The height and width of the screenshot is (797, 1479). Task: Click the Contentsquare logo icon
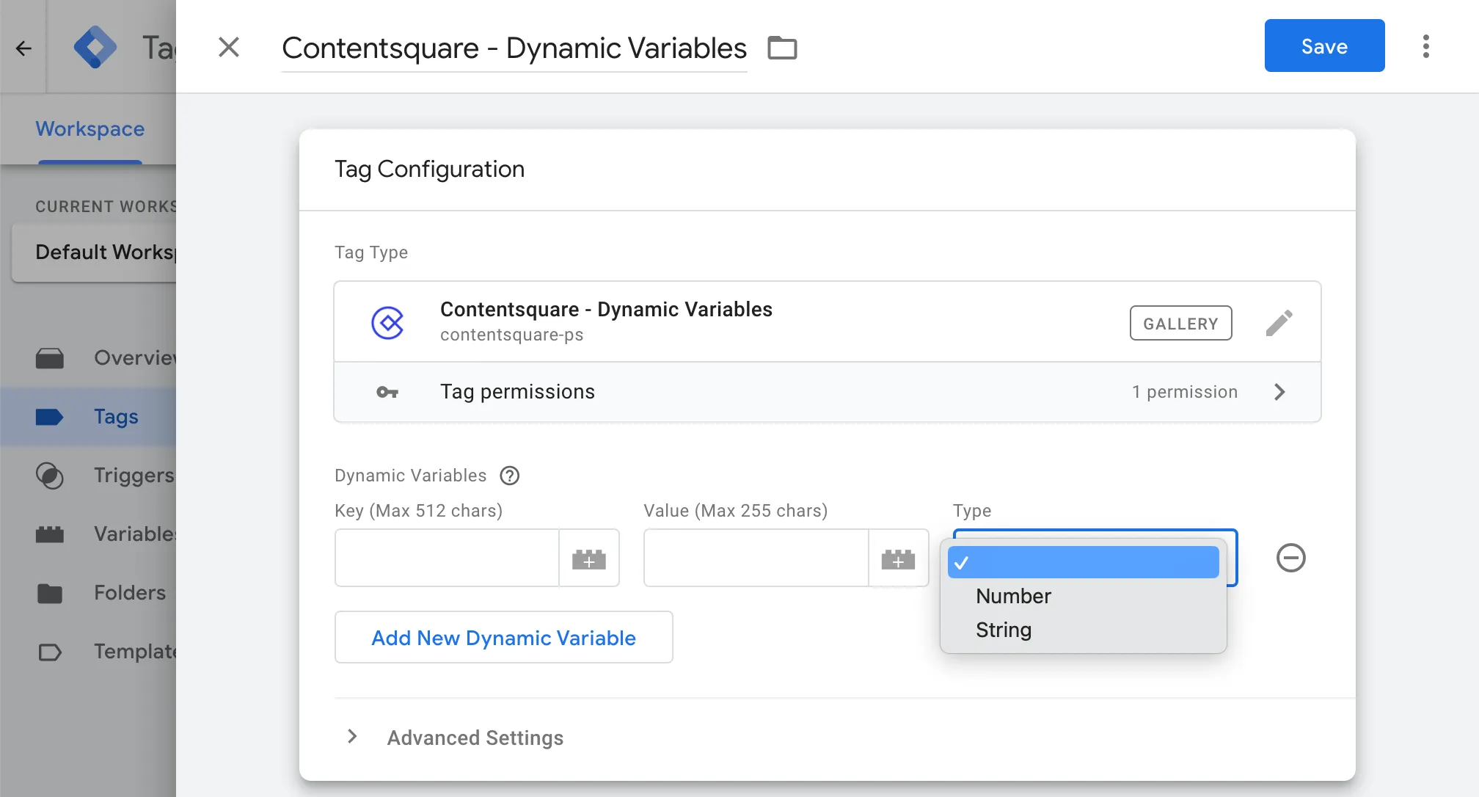coord(387,323)
